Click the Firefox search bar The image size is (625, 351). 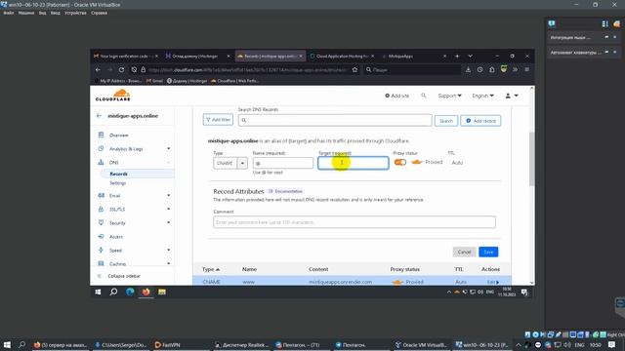[x=412, y=69]
